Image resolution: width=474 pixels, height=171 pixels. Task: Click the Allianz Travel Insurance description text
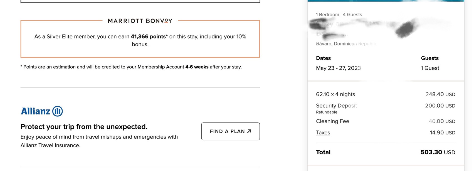(x=99, y=141)
